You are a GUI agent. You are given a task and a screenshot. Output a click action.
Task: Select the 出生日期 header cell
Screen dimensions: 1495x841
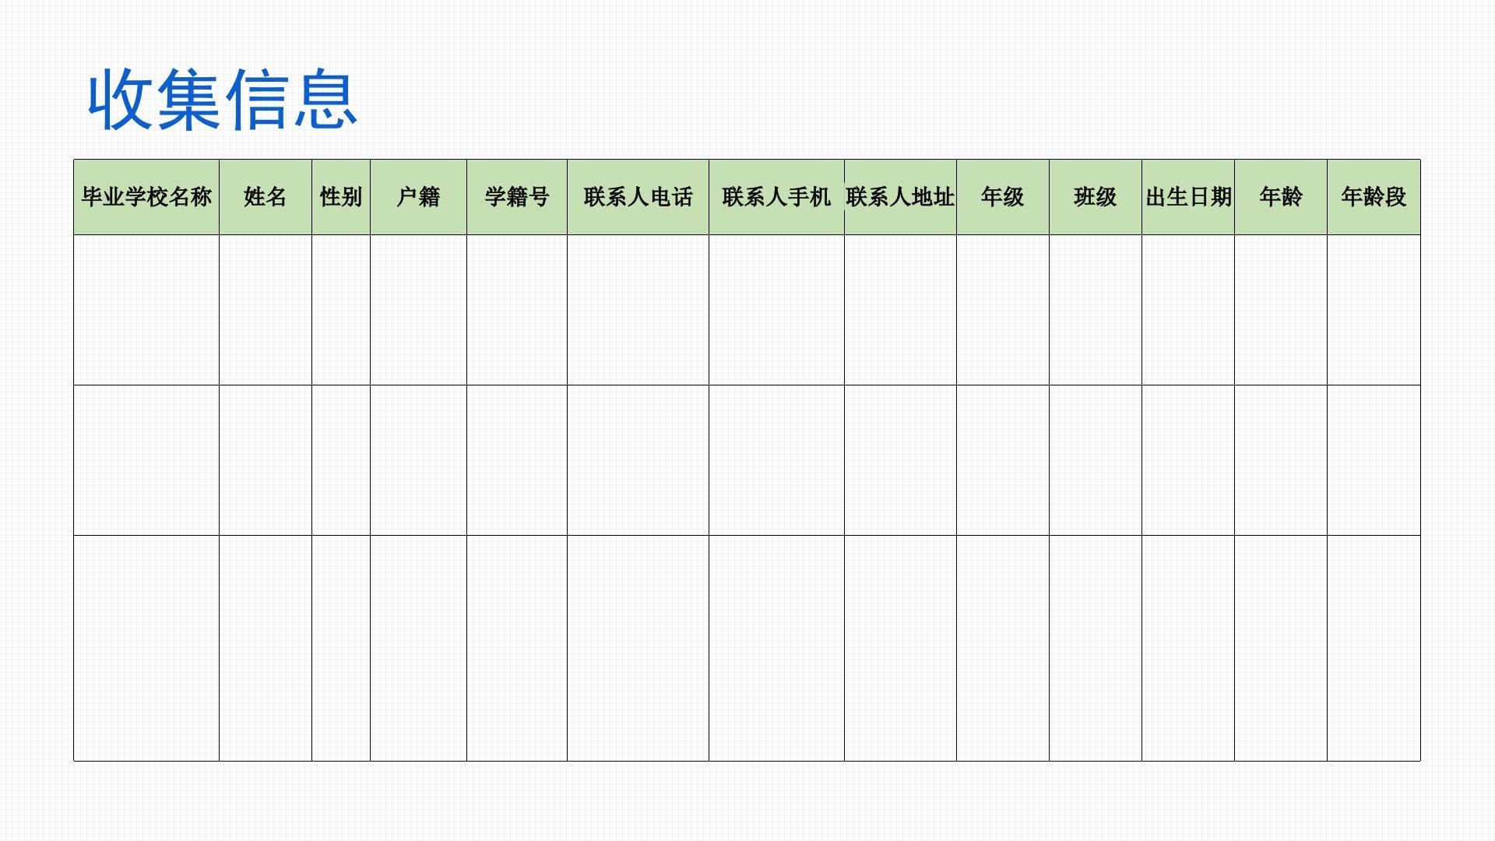point(1188,197)
